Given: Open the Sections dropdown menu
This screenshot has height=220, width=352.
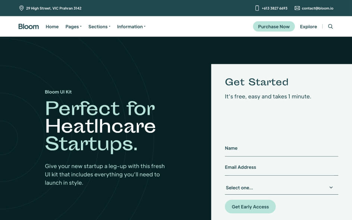Looking at the screenshot, I should pos(99,26).
